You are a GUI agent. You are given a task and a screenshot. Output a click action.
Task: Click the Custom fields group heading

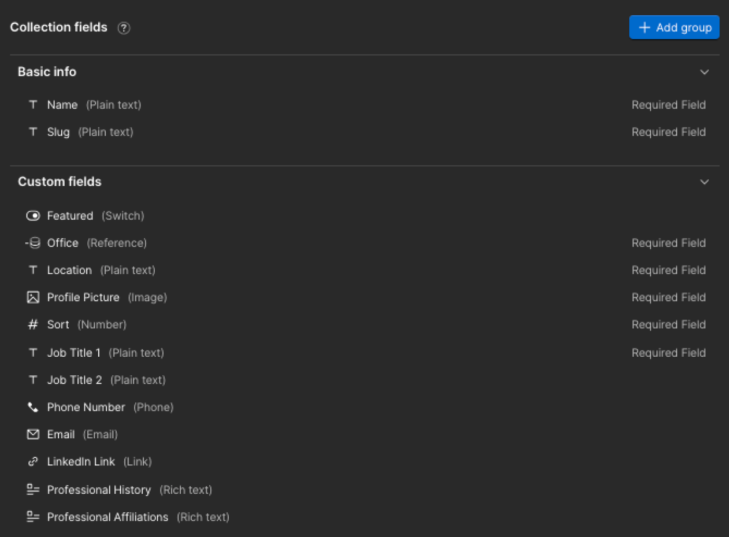coord(60,182)
